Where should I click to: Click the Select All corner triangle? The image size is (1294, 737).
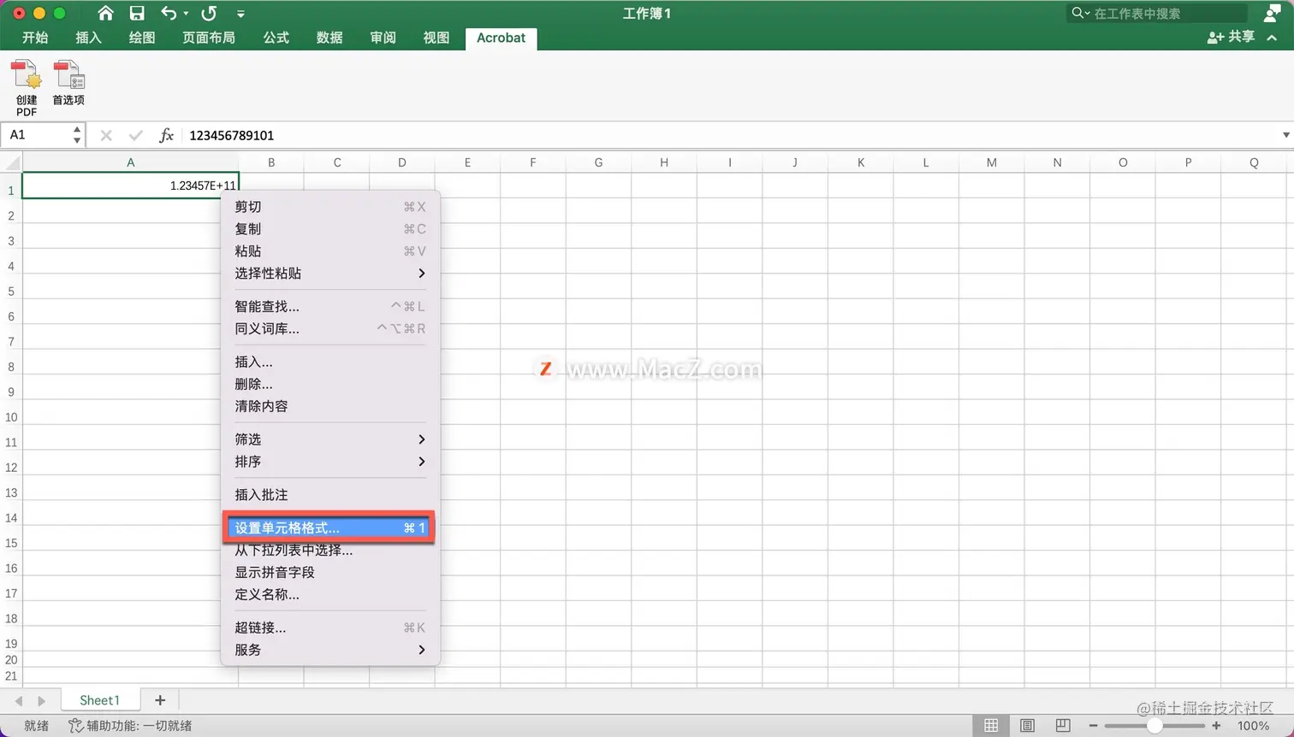point(11,162)
